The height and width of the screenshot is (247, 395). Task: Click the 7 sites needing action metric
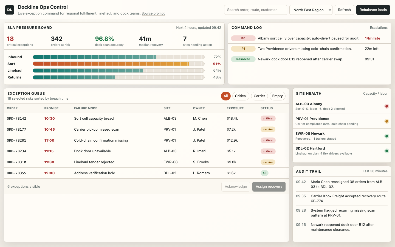[x=202, y=41]
